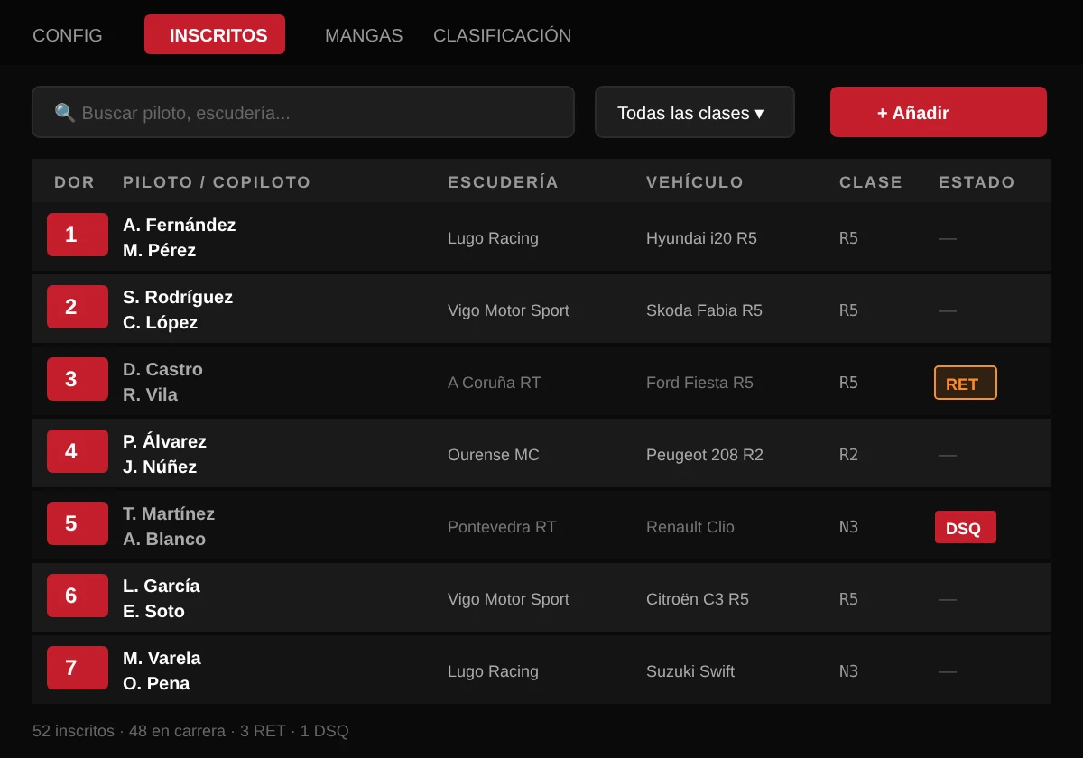Click the 52 inscritos summary footer
Screen dimensions: 1083x758
[x=190, y=731]
